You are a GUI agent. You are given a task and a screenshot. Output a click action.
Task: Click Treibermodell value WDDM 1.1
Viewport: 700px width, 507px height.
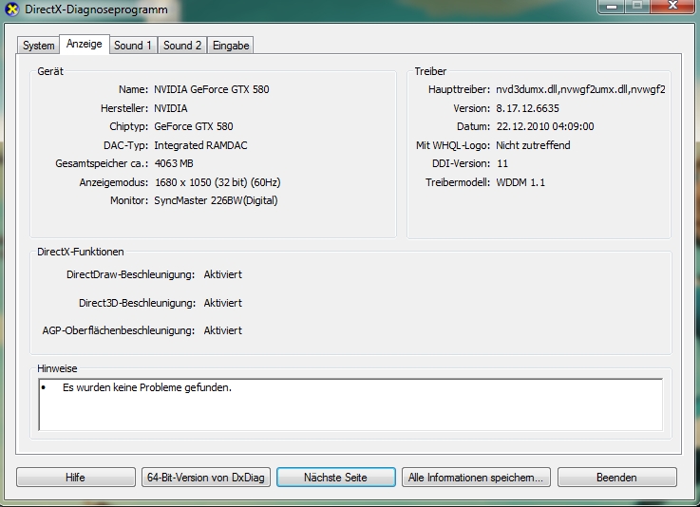[x=520, y=182]
